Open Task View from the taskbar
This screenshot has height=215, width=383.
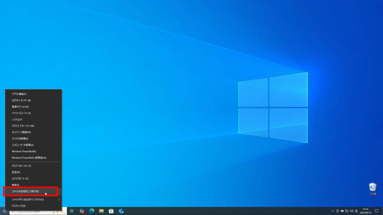[x=71, y=211]
